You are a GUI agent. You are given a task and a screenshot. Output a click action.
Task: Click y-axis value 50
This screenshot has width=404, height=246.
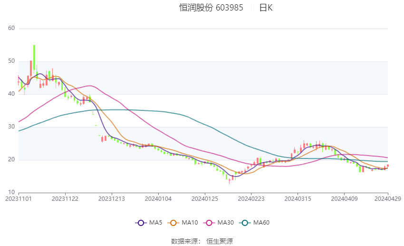[x=11, y=61]
